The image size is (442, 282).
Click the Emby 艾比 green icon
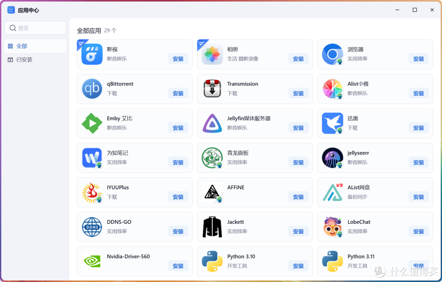click(x=91, y=123)
